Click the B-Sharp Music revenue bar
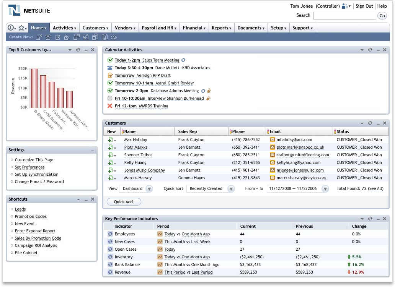 tap(34, 88)
